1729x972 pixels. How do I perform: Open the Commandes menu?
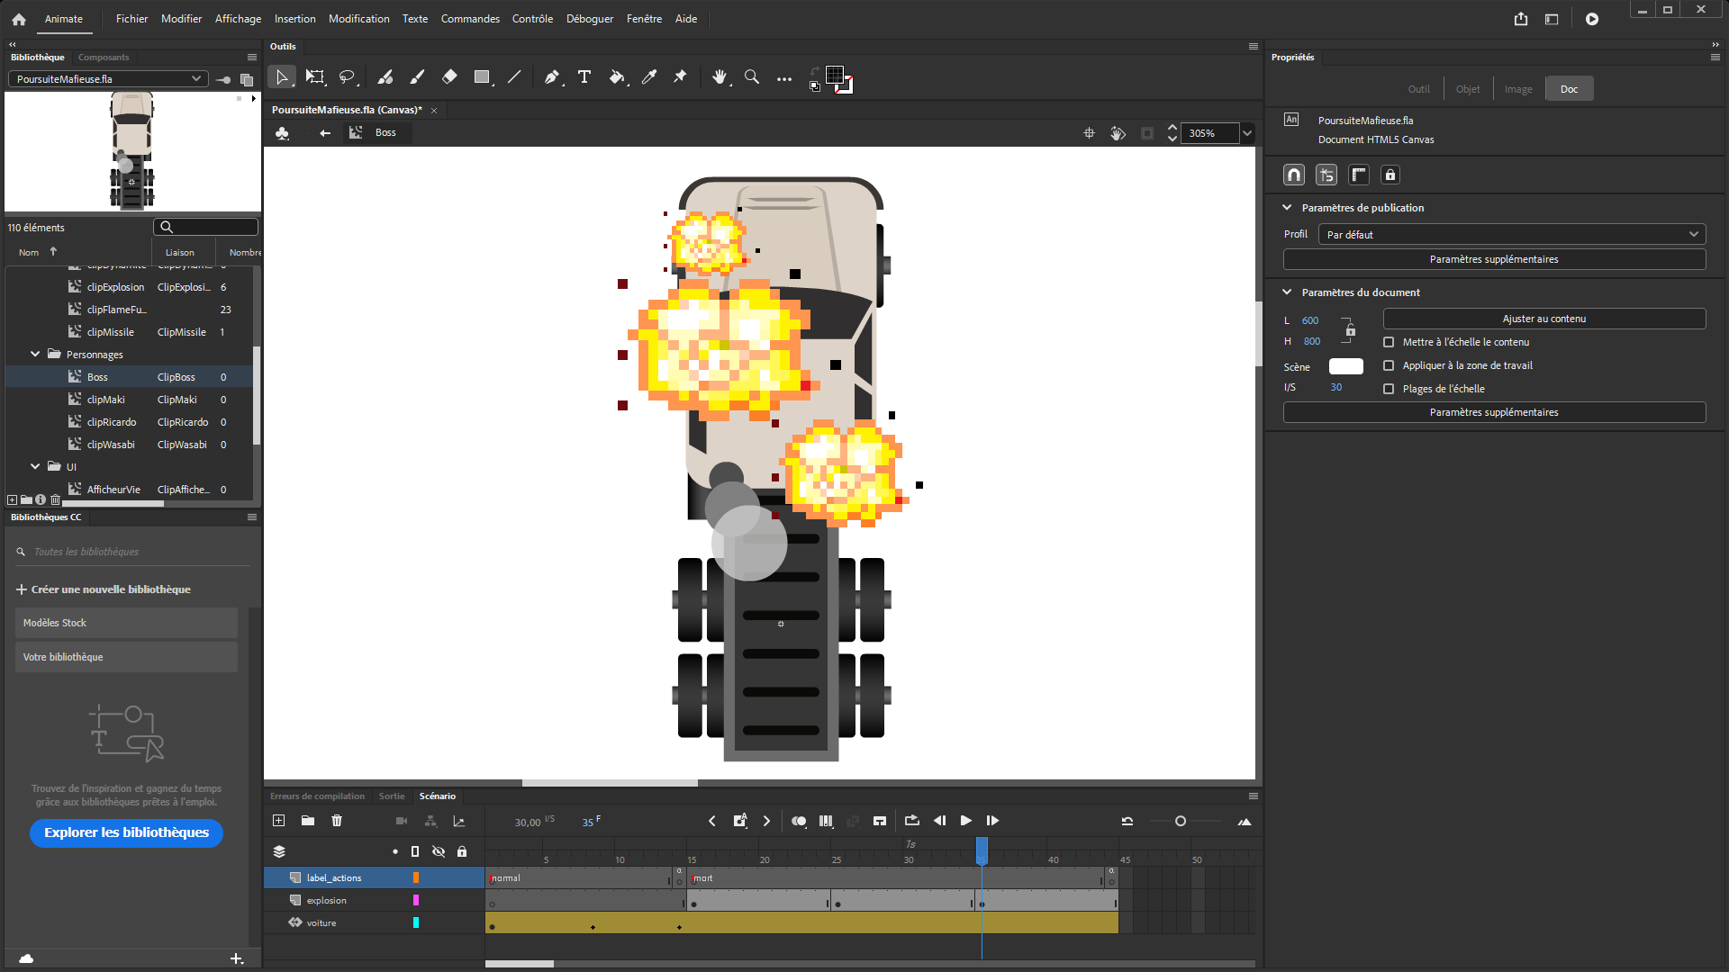pyautogui.click(x=469, y=18)
